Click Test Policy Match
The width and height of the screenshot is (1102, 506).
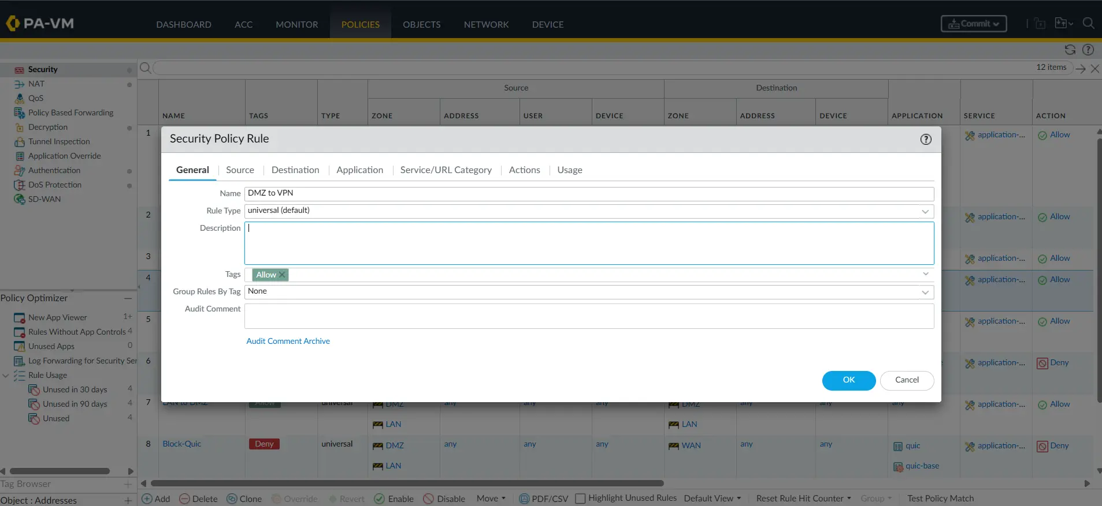(x=941, y=498)
